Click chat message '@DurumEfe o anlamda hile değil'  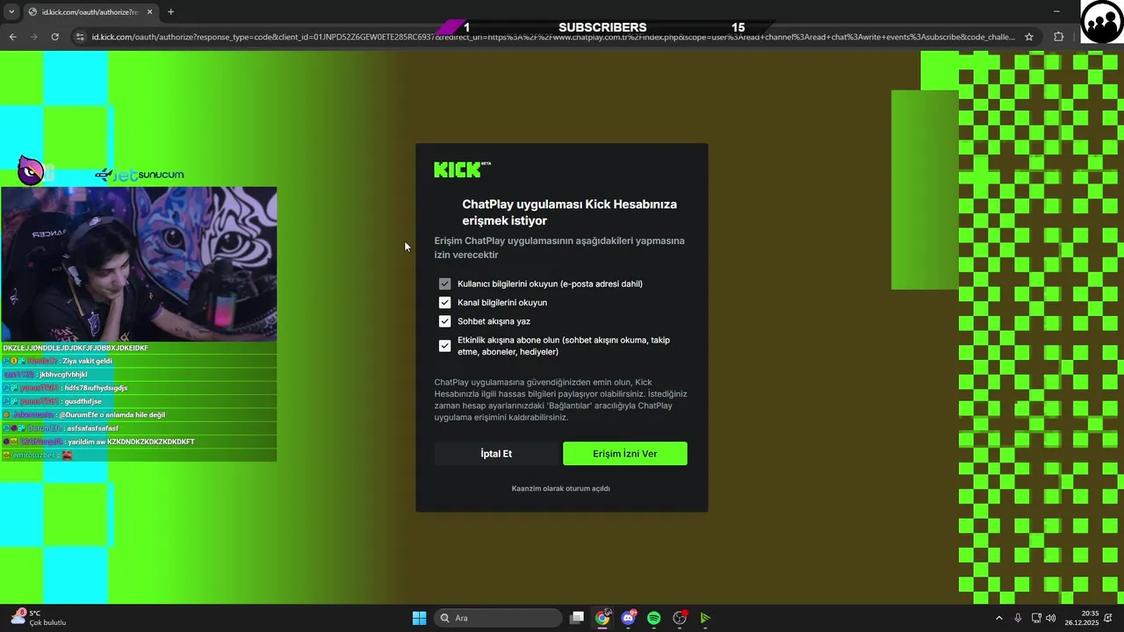click(112, 414)
